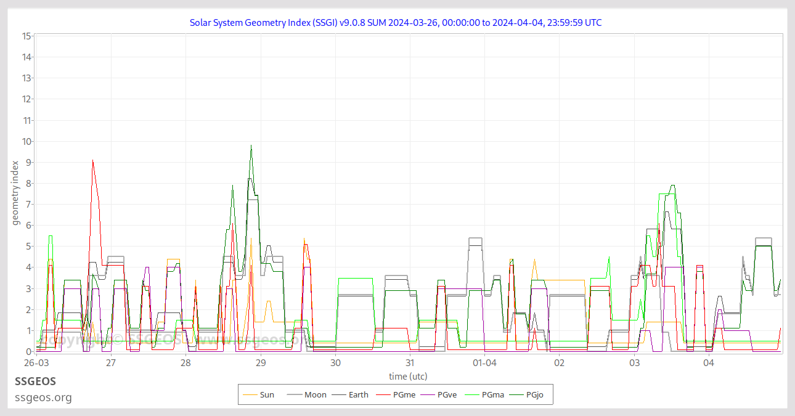This screenshot has height=416, width=795.
Task: Select the '26-03' start date tick
Action: click(x=36, y=364)
